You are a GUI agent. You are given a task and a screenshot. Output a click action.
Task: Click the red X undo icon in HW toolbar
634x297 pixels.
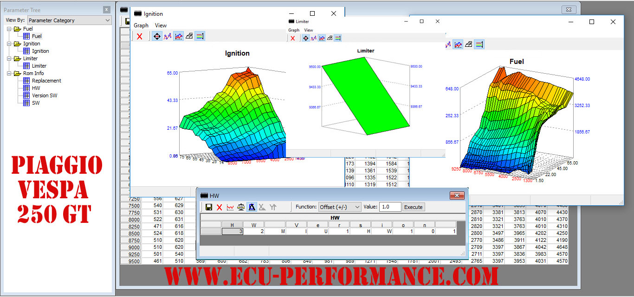coord(220,207)
